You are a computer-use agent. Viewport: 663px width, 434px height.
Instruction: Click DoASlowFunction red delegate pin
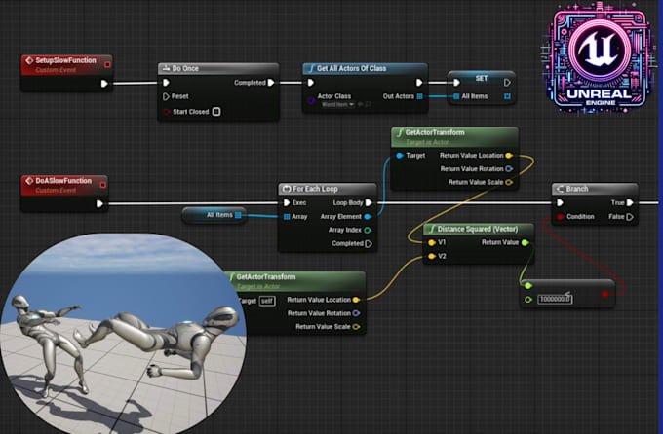tap(102, 185)
